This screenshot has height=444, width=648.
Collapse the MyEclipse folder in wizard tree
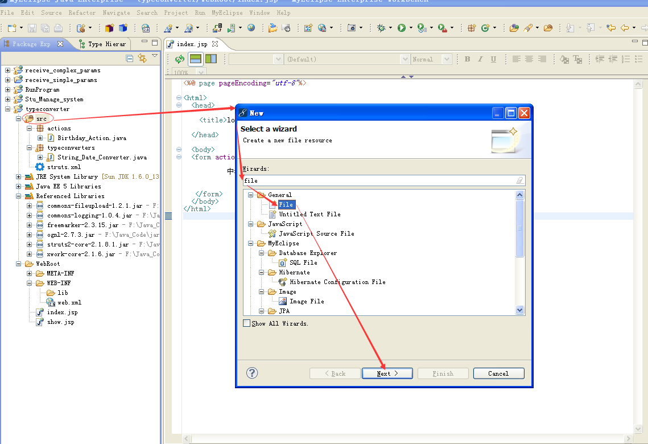point(250,243)
